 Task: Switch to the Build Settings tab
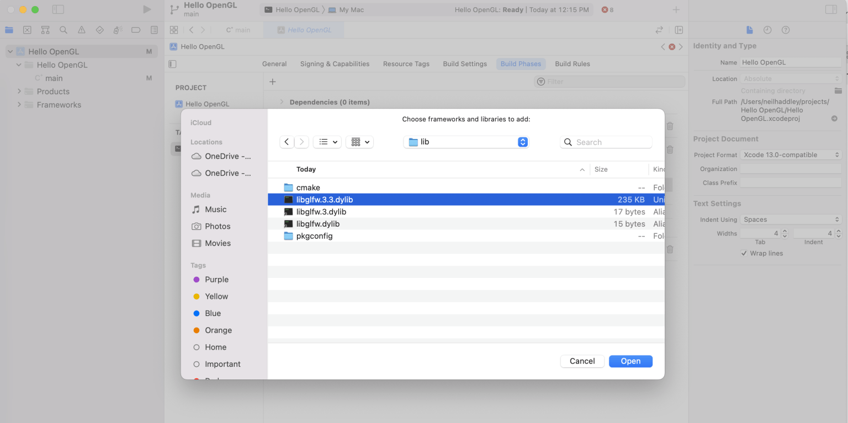464,64
